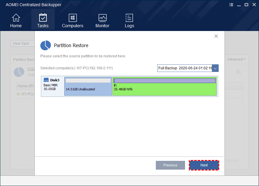The image size is (259, 186).
Task: Click the Monitor label in the navigation
Action: [x=102, y=26]
